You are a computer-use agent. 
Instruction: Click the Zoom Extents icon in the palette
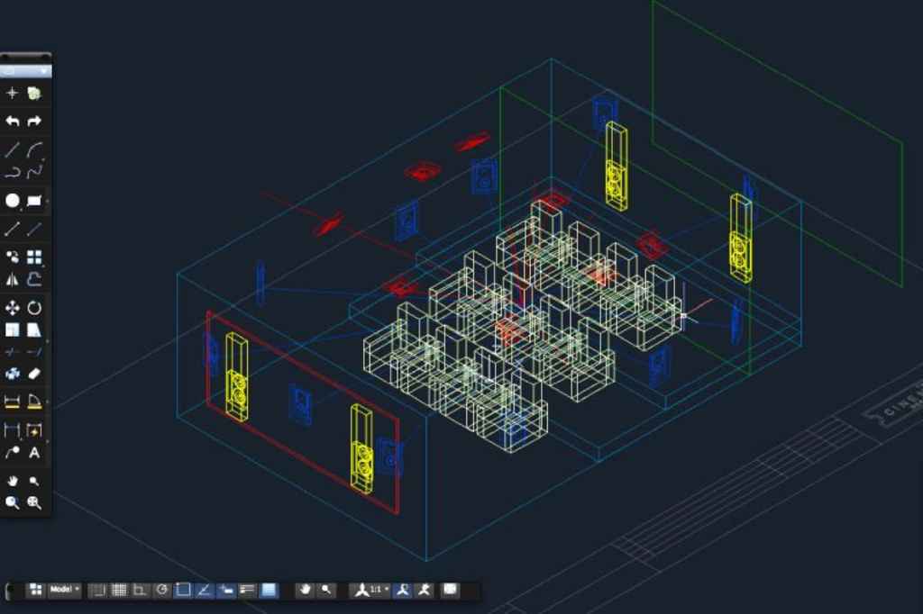(34, 503)
